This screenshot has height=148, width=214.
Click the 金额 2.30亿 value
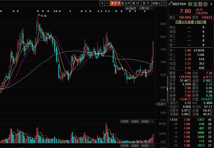208,81
